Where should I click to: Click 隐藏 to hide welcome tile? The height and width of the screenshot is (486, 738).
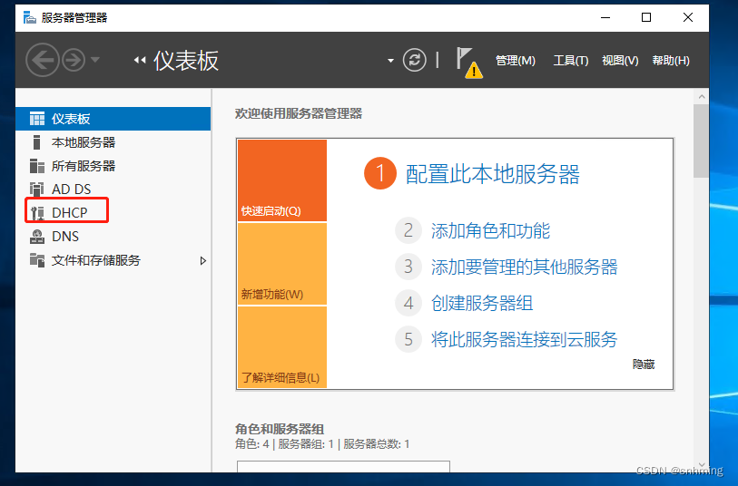644,364
